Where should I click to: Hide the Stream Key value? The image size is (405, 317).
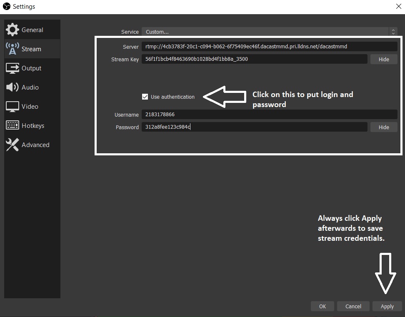383,59
